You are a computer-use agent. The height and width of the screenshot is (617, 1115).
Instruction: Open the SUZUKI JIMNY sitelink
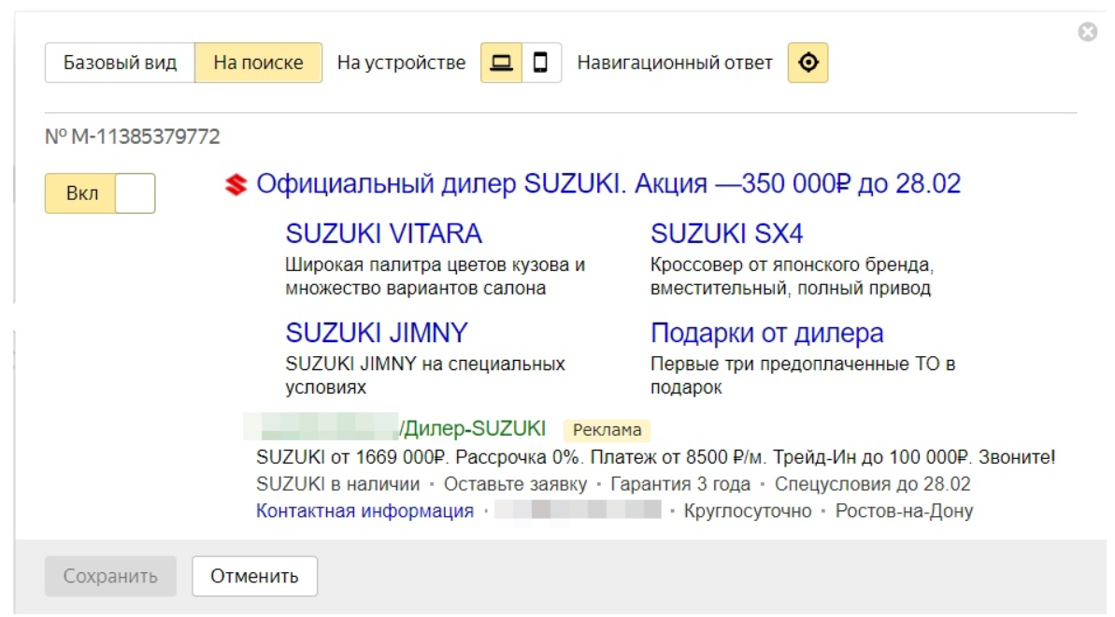coord(377,333)
